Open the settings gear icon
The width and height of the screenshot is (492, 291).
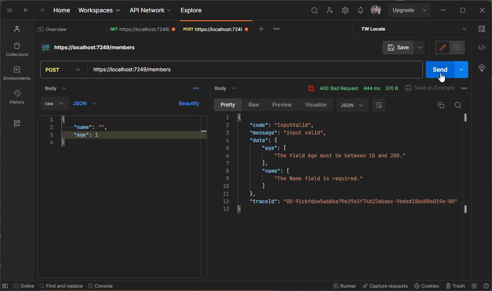pos(345,10)
